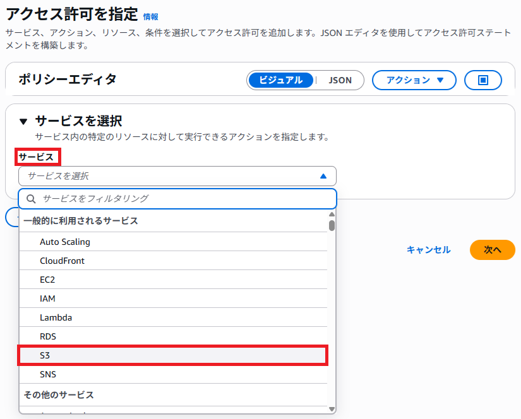The image size is (521, 419).
Task: Switch to ビジュアル editor mode
Action: point(280,80)
